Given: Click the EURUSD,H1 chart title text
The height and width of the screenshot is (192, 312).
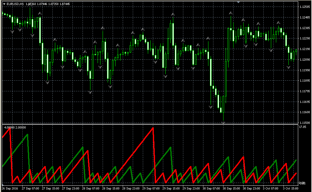Looking at the screenshot, I should 15,4.
